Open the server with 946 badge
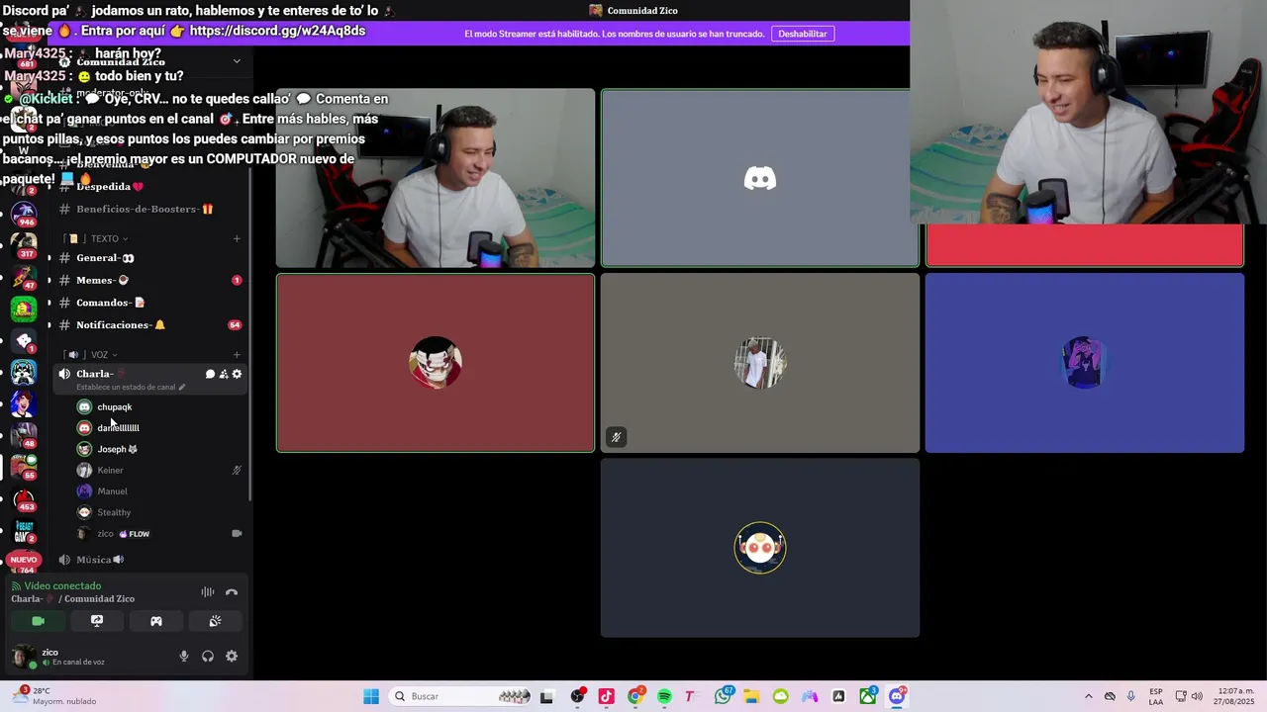The height and width of the screenshot is (712, 1267). coord(24,213)
